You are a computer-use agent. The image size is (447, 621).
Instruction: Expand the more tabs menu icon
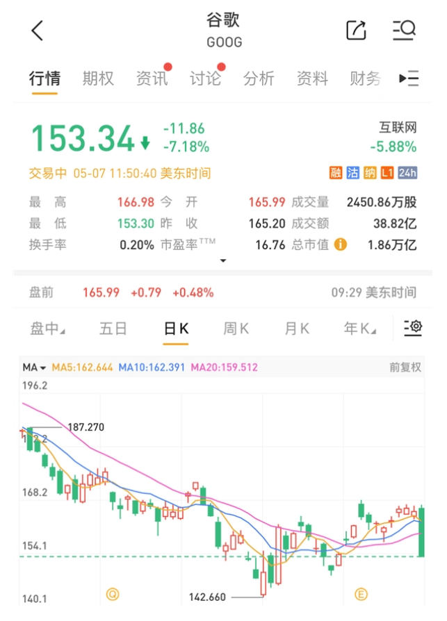point(409,78)
